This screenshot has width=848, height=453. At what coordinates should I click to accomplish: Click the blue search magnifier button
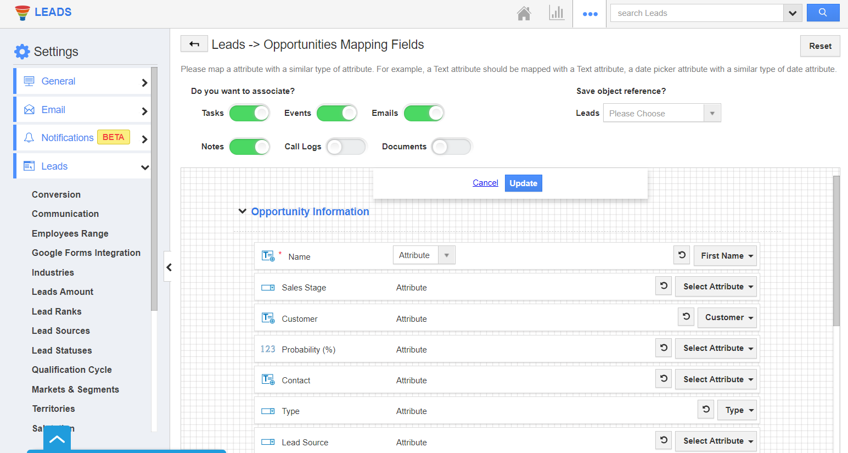(823, 13)
